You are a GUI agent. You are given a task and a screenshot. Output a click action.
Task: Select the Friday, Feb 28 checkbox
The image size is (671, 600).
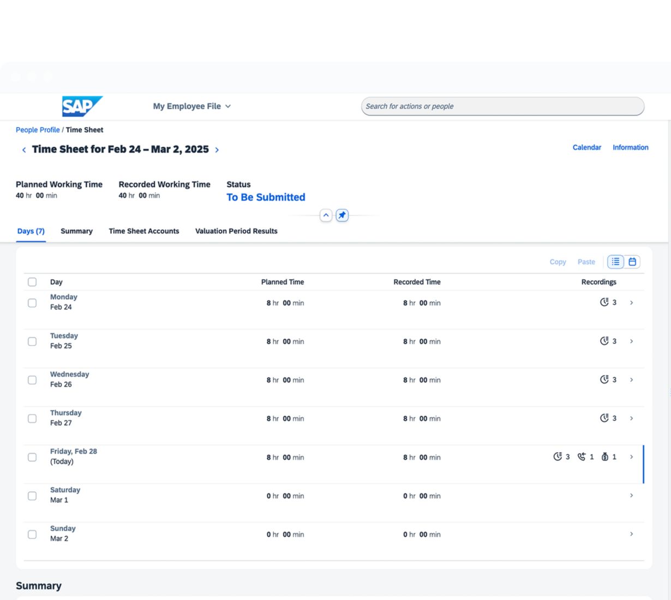32,457
